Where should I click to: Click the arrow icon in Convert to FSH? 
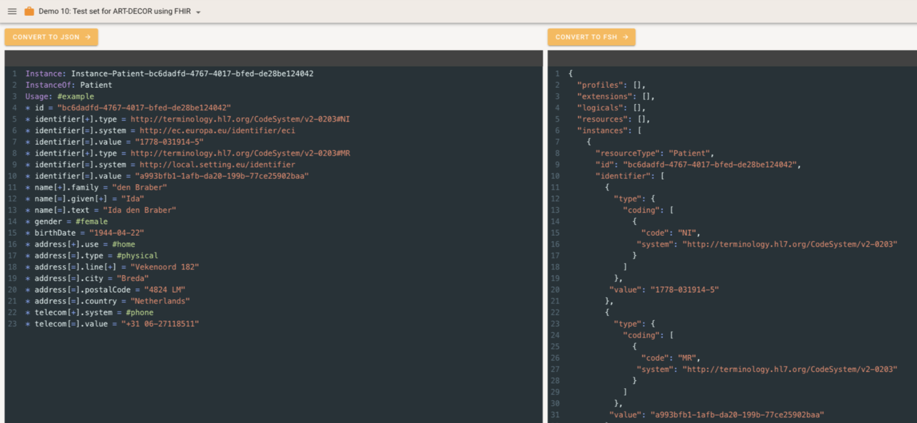[626, 37]
